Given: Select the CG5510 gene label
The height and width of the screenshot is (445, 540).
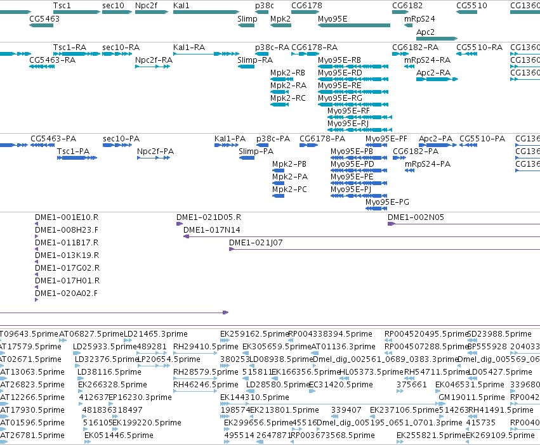Looking at the screenshot, I should [x=472, y=6].
